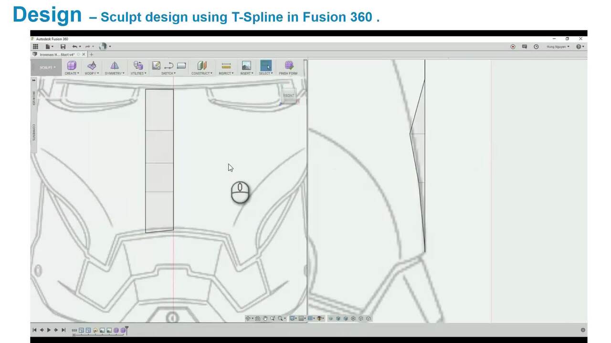The width and height of the screenshot is (611, 343).
Task: Activate the Symmetry mirror icon
Action: (115, 65)
